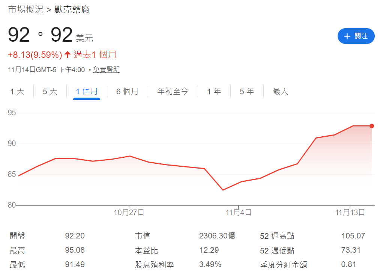Select the 5 年 time range

point(246,91)
